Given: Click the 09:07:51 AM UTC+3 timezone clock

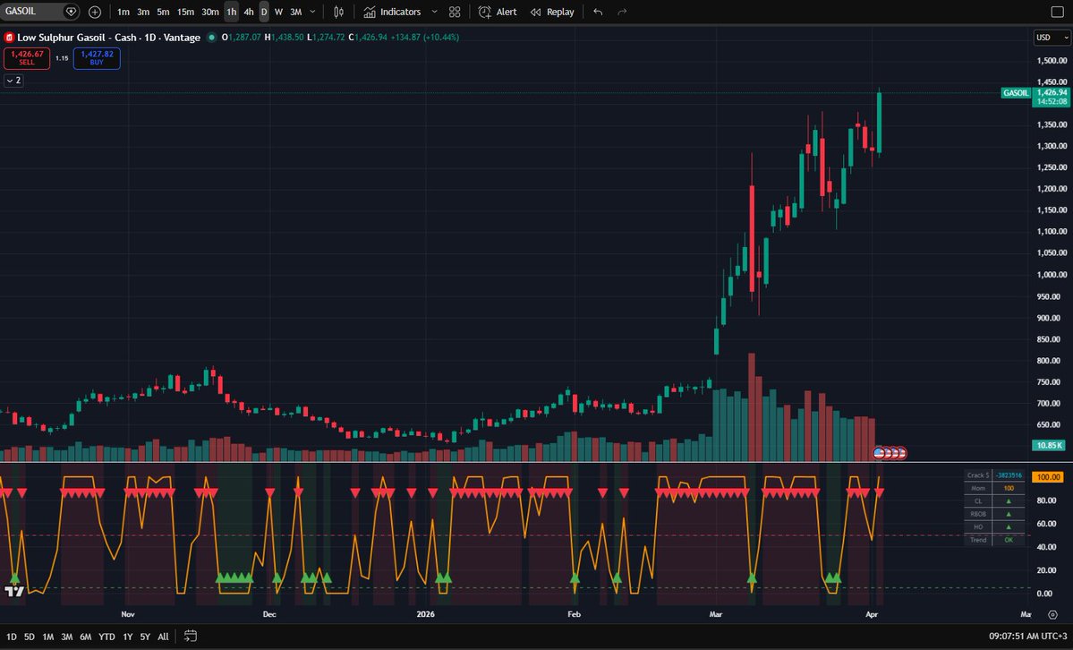Looking at the screenshot, I should click(1027, 637).
